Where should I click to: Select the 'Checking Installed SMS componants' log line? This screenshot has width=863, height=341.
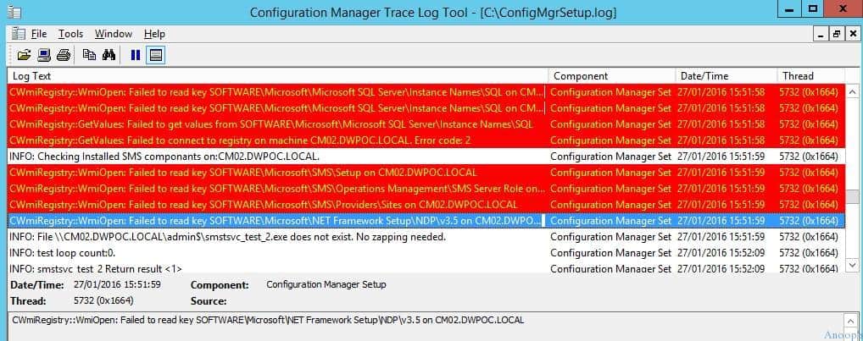point(426,157)
